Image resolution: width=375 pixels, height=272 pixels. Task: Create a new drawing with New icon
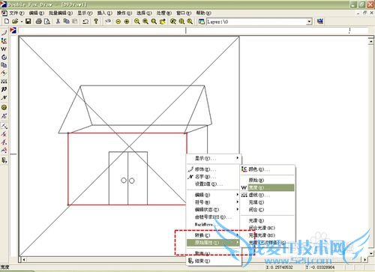pos(7,22)
